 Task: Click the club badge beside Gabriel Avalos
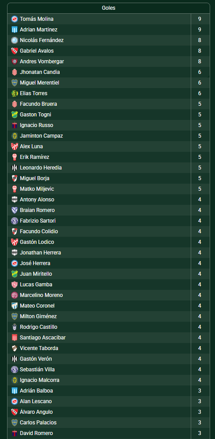click(x=14, y=51)
